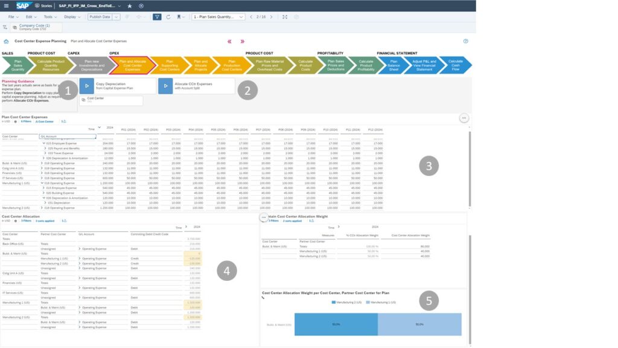
Task: Open the Tools menu
Action: pos(49,17)
